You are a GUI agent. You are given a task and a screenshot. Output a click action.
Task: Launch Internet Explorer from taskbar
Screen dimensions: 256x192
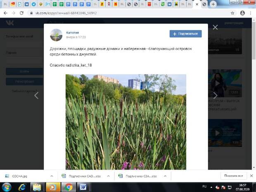(x=22, y=187)
